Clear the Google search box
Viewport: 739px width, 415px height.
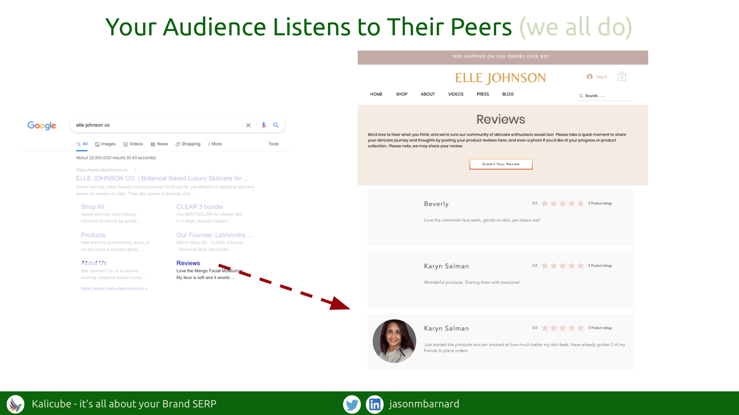click(248, 125)
